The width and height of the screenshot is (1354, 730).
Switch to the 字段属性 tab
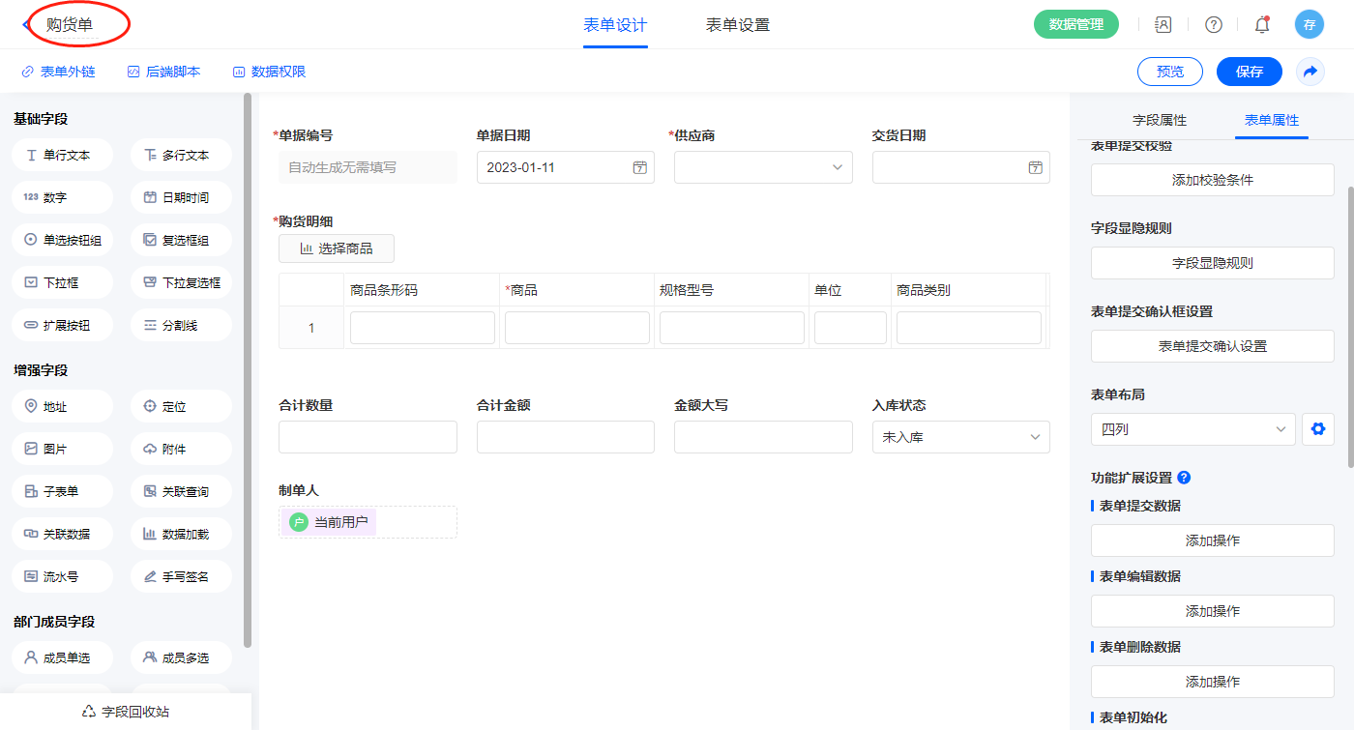pyautogui.click(x=1160, y=120)
